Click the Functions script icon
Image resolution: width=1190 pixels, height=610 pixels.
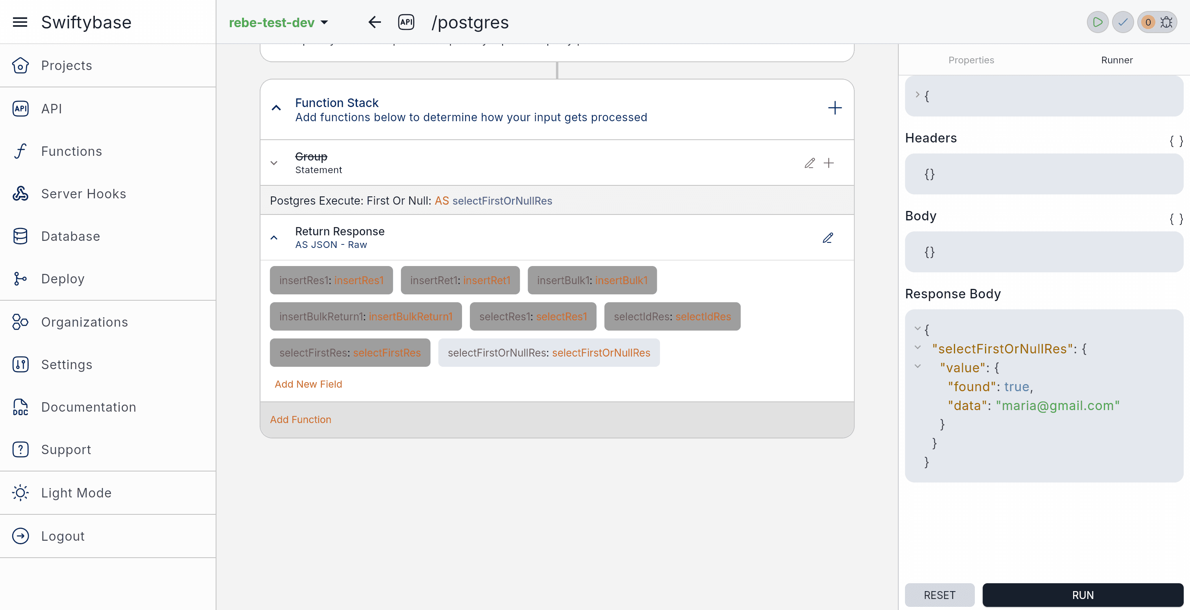pos(20,151)
